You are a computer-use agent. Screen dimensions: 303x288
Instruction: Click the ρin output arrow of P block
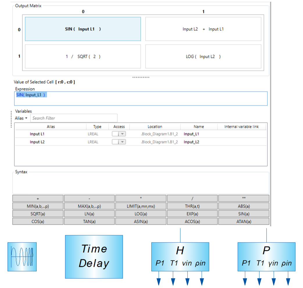point(288,281)
